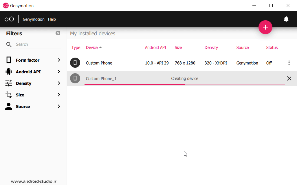Click the Android robot filter icon
Viewport: 297px width, 185px height.
[x=9, y=72]
